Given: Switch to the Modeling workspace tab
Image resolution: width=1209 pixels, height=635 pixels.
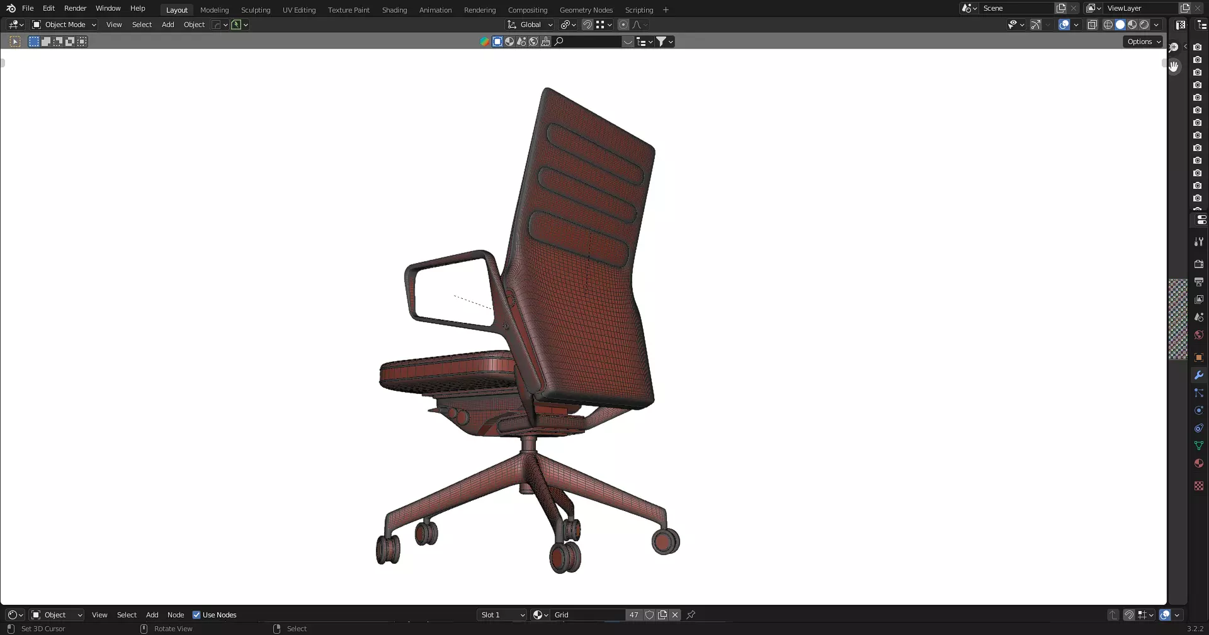Looking at the screenshot, I should coord(214,10).
